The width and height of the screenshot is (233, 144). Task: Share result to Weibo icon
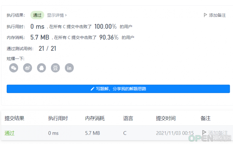(x=27, y=68)
